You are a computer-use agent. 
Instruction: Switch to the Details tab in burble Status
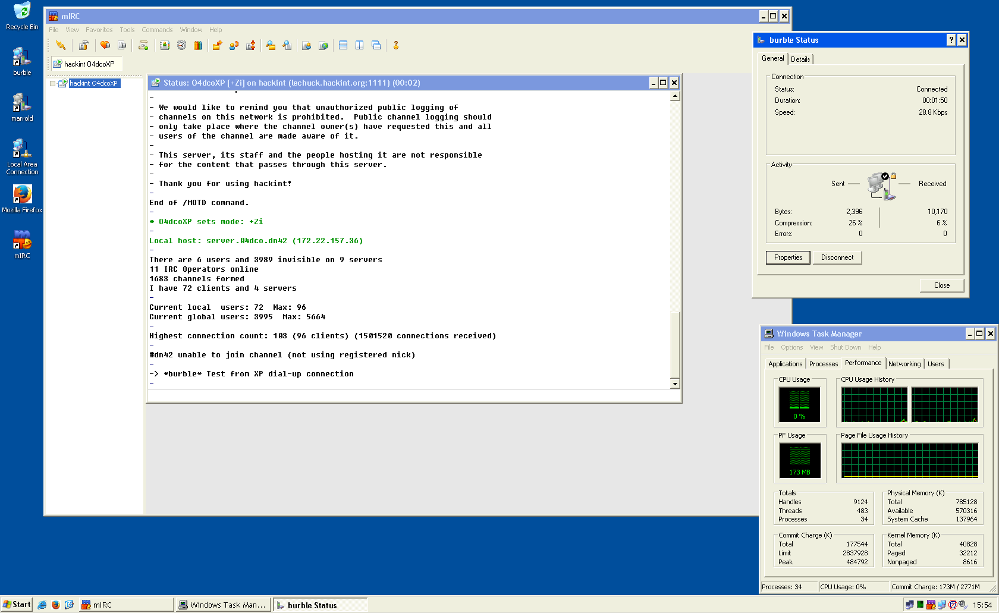[x=800, y=59]
